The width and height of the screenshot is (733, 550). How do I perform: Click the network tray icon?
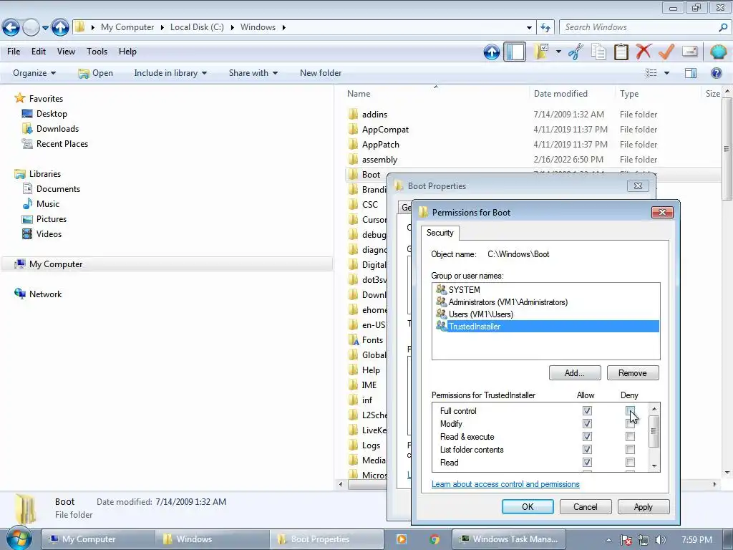[644, 540]
